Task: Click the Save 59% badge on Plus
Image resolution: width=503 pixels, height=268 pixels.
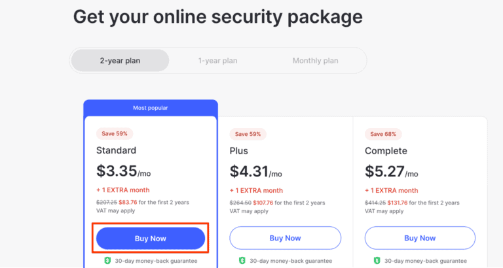Action: point(248,134)
